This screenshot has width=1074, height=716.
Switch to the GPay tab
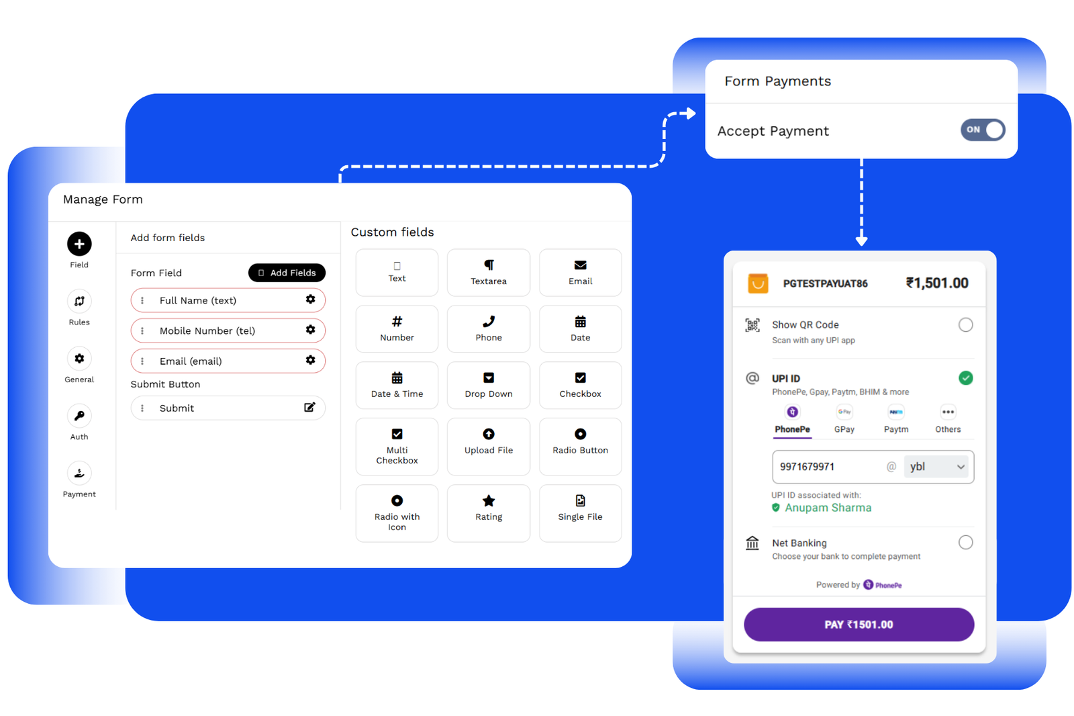tap(844, 419)
